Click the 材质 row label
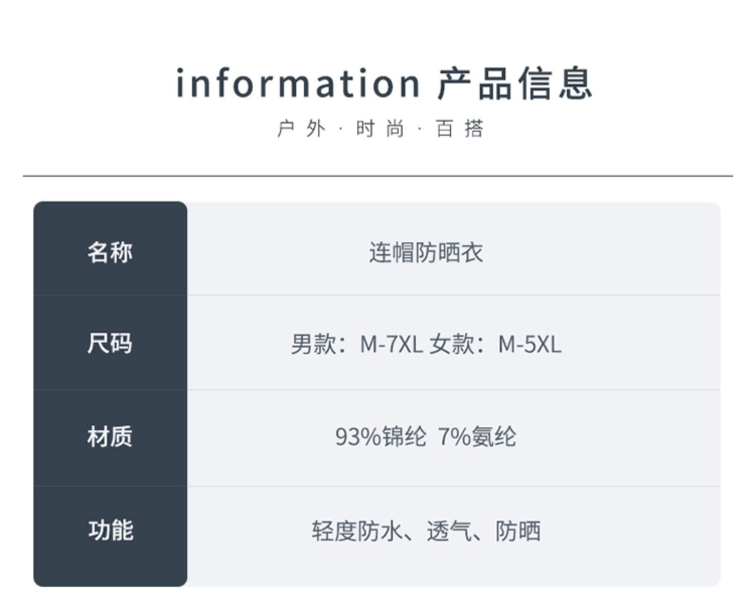 coord(110,436)
